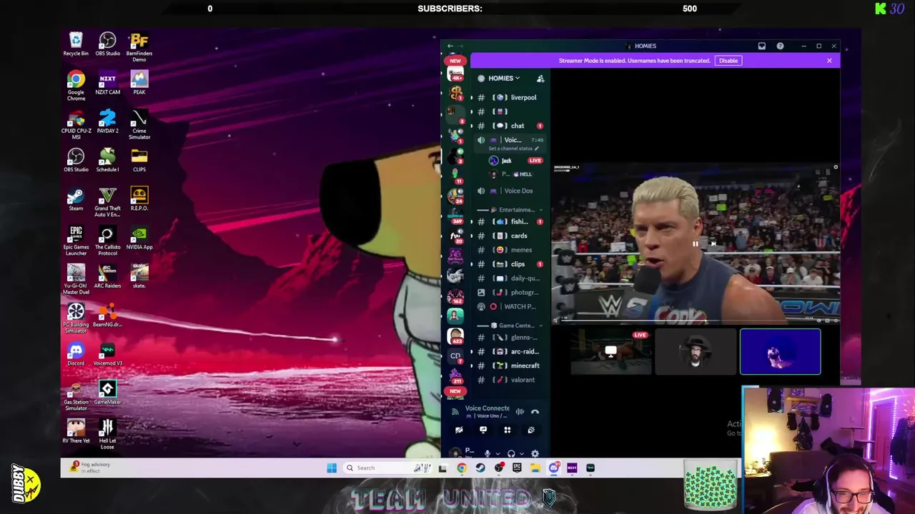Open Hell Let Loose desktop shortcut
The image size is (915, 514).
(107, 434)
